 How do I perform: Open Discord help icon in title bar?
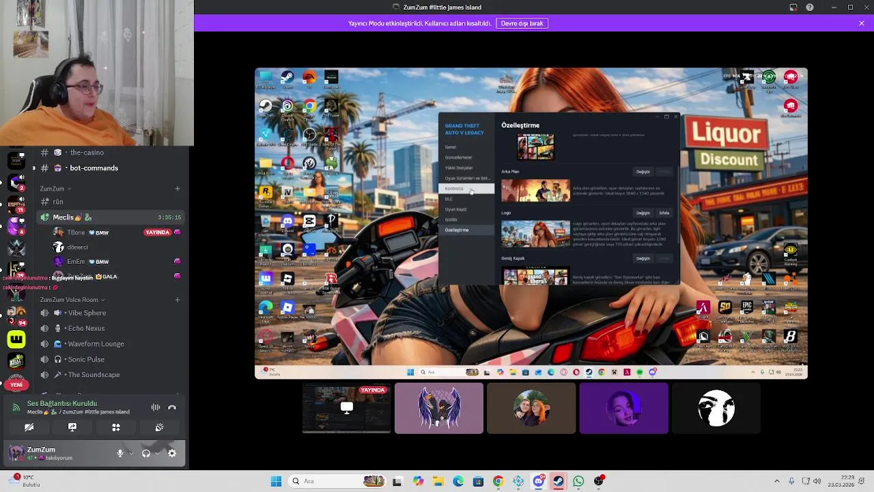810,8
